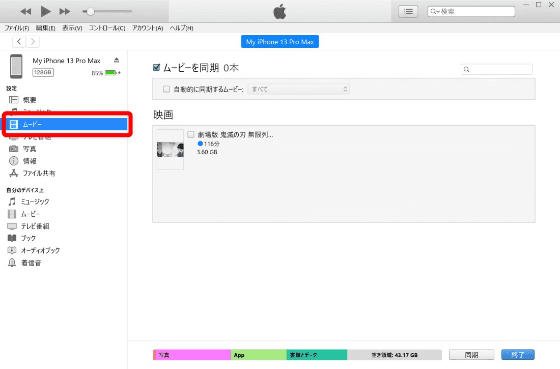560x369 pixels.
Task: Click the bell icon next to 着信音
Action: coord(12,263)
